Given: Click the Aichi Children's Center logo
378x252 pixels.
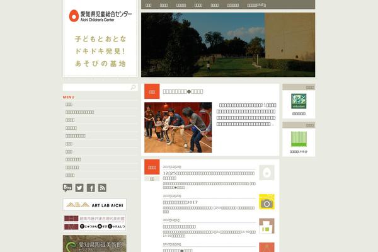Looking at the screenshot, I should [x=100, y=16].
